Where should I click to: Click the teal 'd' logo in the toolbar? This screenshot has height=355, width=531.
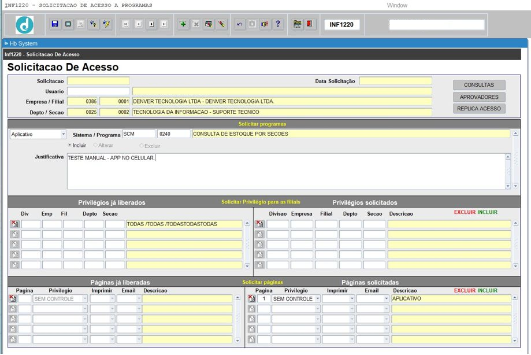[25, 25]
